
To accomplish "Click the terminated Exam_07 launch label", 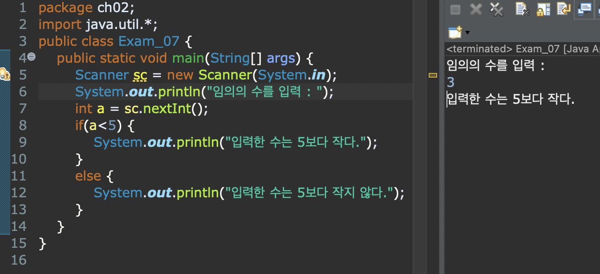I will pos(523,49).
